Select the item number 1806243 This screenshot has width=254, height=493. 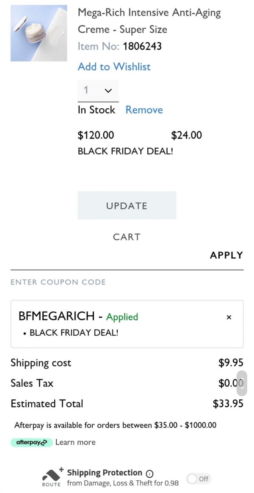point(142,47)
